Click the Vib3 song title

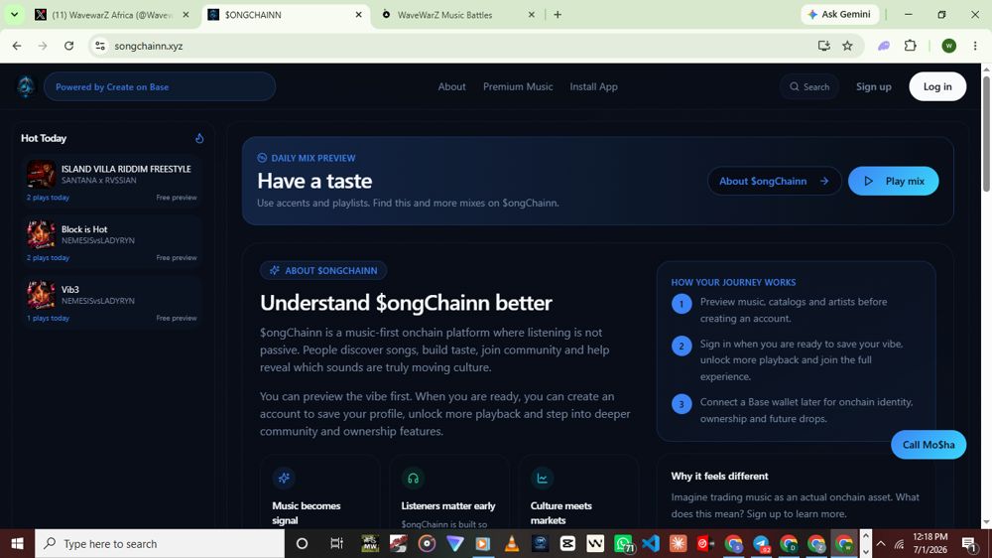(x=70, y=290)
